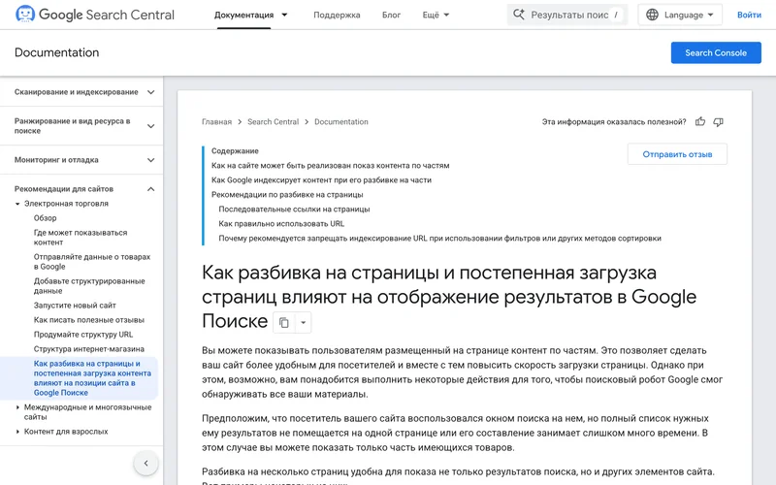
Task: Collapse the sidebar with the round arrow button
Action: [x=146, y=464]
